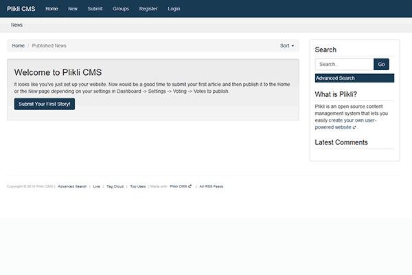Open the Top Users footer link

[x=138, y=186]
